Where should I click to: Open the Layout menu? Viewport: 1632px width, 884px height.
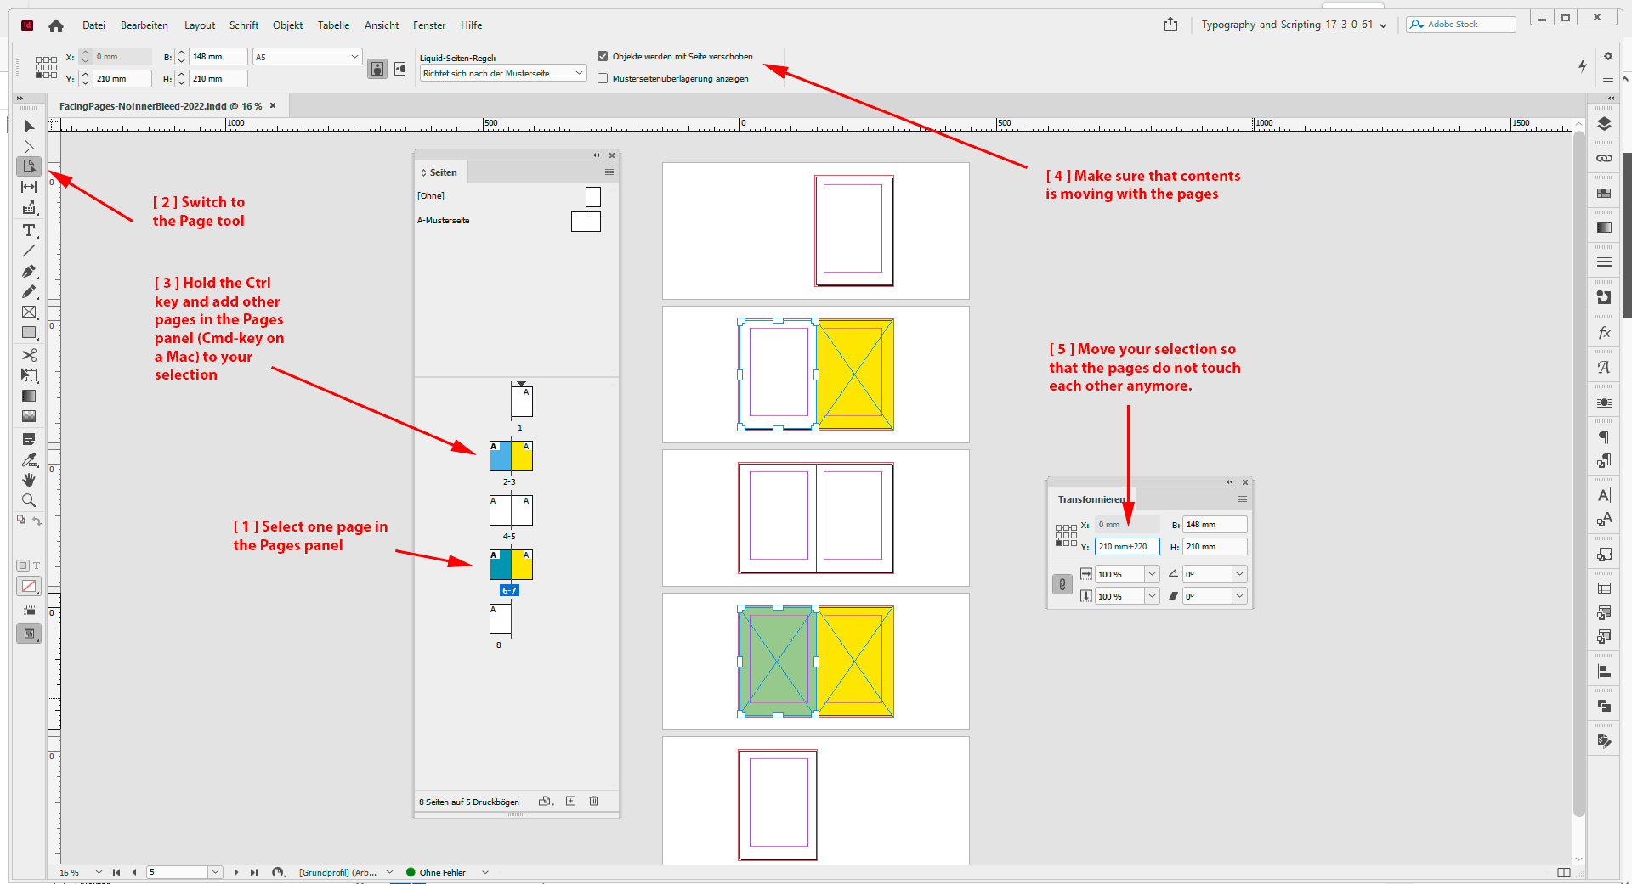(x=199, y=25)
